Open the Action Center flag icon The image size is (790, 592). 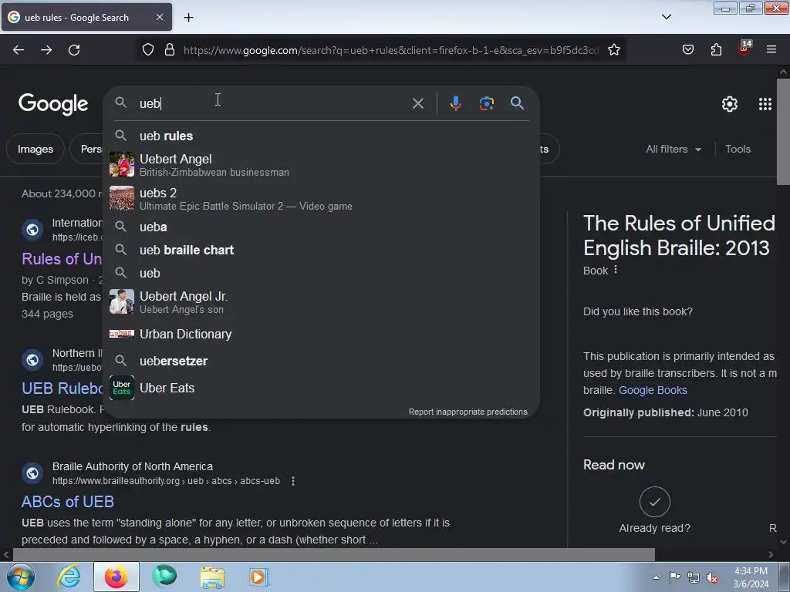click(674, 577)
